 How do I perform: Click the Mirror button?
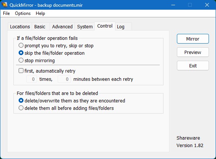pos(193,39)
